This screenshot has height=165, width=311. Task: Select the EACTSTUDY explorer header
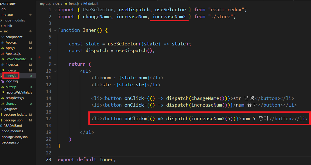[8, 4]
